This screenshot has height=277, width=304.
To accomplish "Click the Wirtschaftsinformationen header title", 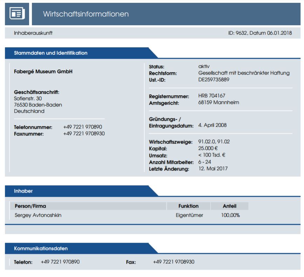I will pyautogui.click(x=86, y=14).
